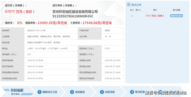Select company name 苏州环宏城区建设发展有限公司
Viewport: 191px width, 97px height.
coord(75,12)
